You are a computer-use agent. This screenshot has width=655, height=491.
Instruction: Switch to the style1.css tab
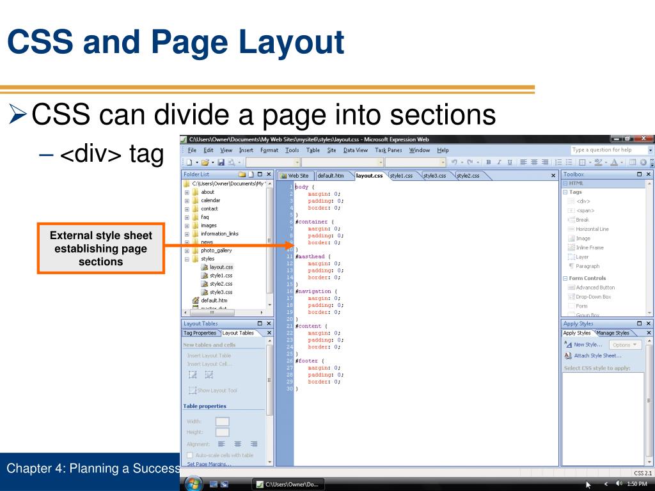(402, 176)
